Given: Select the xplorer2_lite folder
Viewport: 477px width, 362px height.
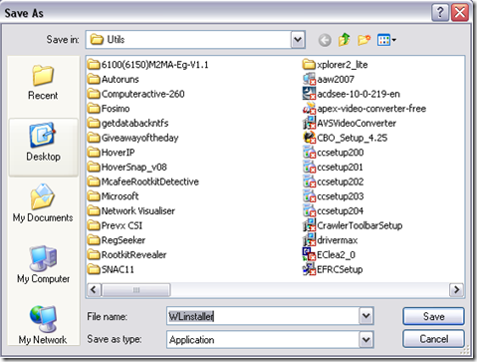Looking at the screenshot, I should click(x=336, y=65).
